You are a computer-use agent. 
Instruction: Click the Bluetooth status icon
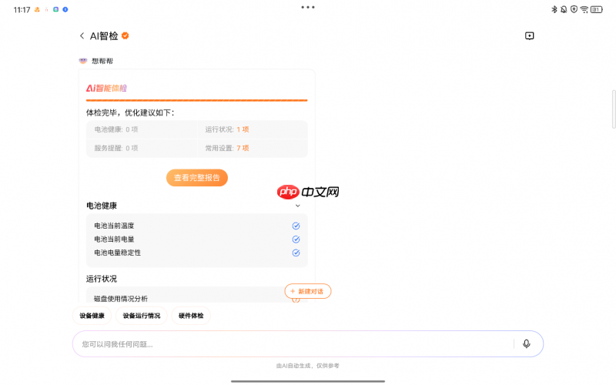coord(554,9)
